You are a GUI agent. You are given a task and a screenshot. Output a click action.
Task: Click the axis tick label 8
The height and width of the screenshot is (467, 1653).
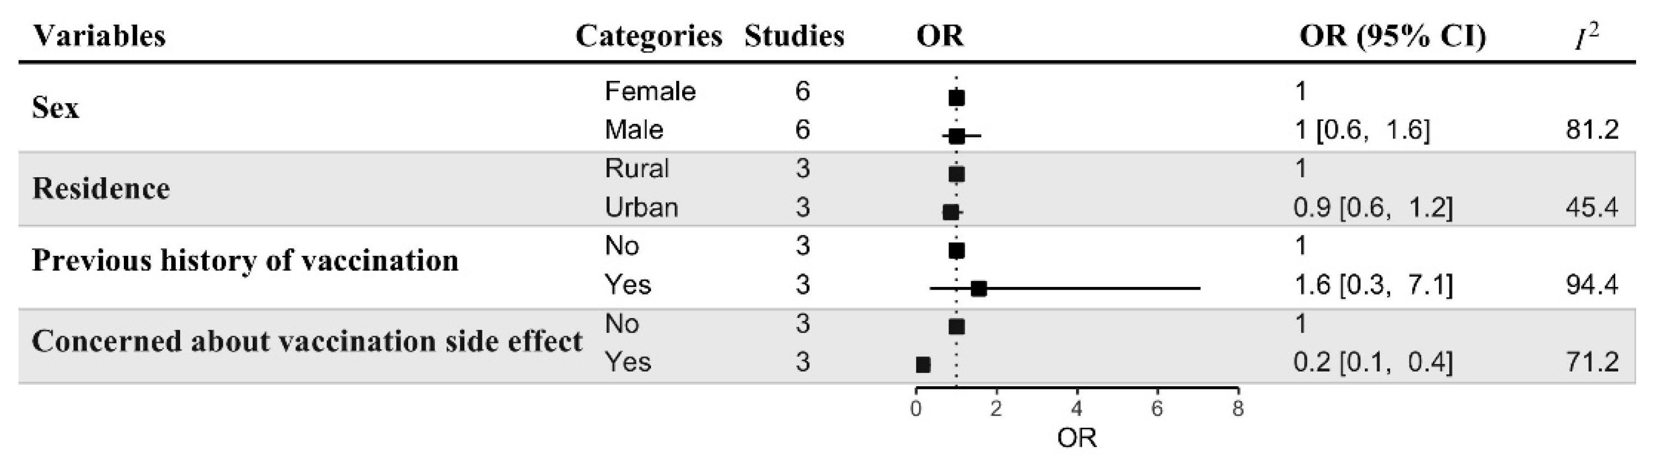[1238, 409]
